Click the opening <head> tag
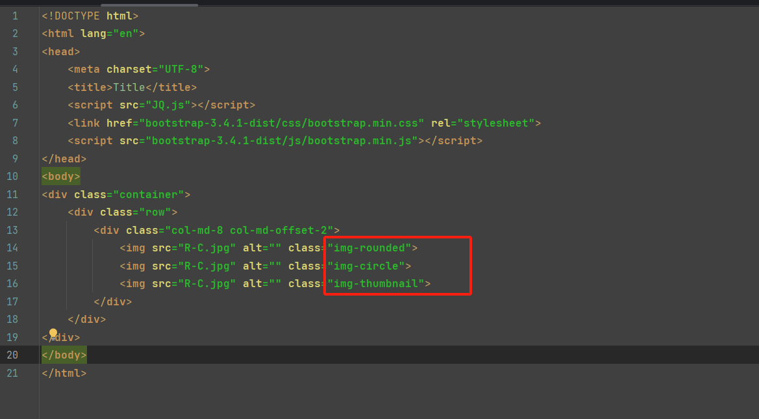The height and width of the screenshot is (419, 759). click(x=61, y=51)
